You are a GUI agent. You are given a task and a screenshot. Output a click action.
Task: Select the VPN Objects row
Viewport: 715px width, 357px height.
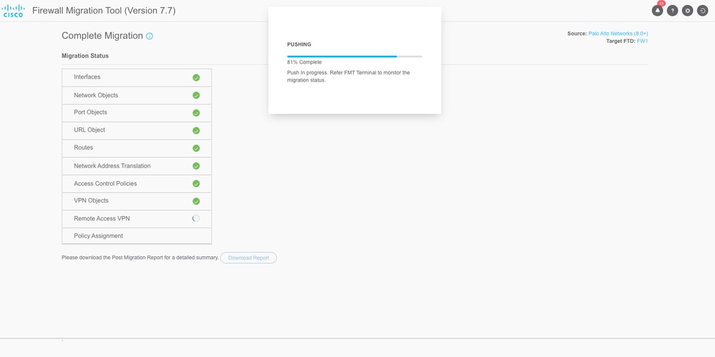[137, 201]
